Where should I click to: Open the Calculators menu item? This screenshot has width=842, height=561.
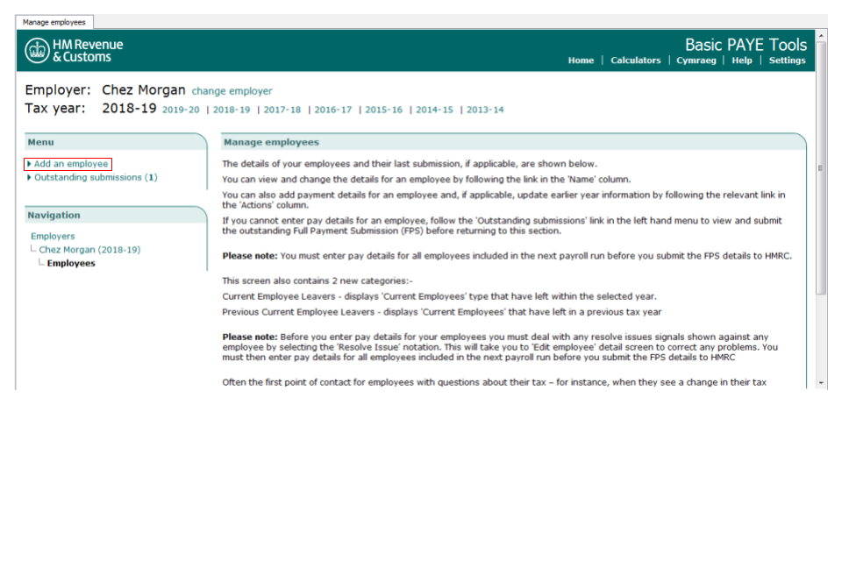pyautogui.click(x=636, y=60)
